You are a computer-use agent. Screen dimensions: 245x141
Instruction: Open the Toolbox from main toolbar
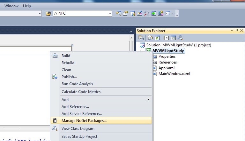[140, 13]
